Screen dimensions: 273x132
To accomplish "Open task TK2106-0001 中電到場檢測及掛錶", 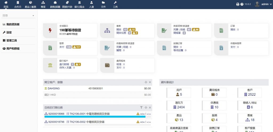I will [90, 114].
